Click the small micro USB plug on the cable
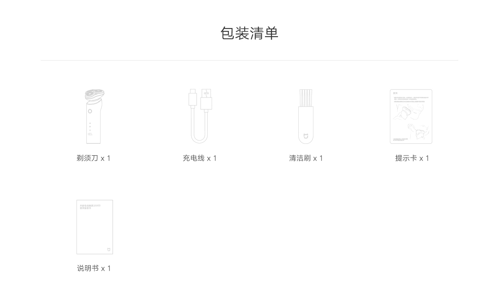 pyautogui.click(x=193, y=98)
